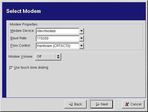Viewport: 148px width, 112px height.
Task: Open the Modem Volume option menu
Action: (x=48, y=57)
